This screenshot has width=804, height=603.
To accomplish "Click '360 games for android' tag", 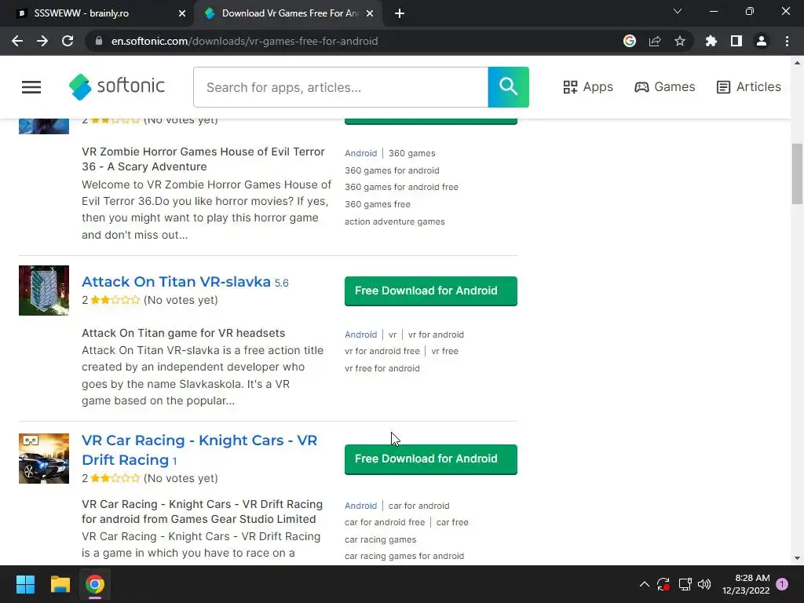I will 392,170.
